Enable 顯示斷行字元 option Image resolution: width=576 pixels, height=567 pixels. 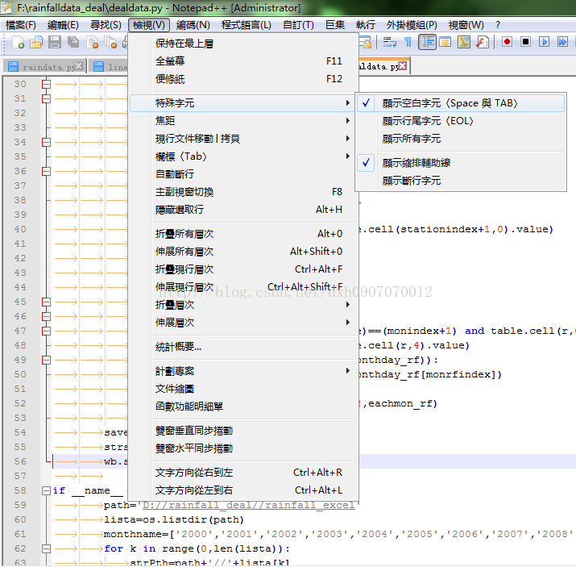[460, 181]
